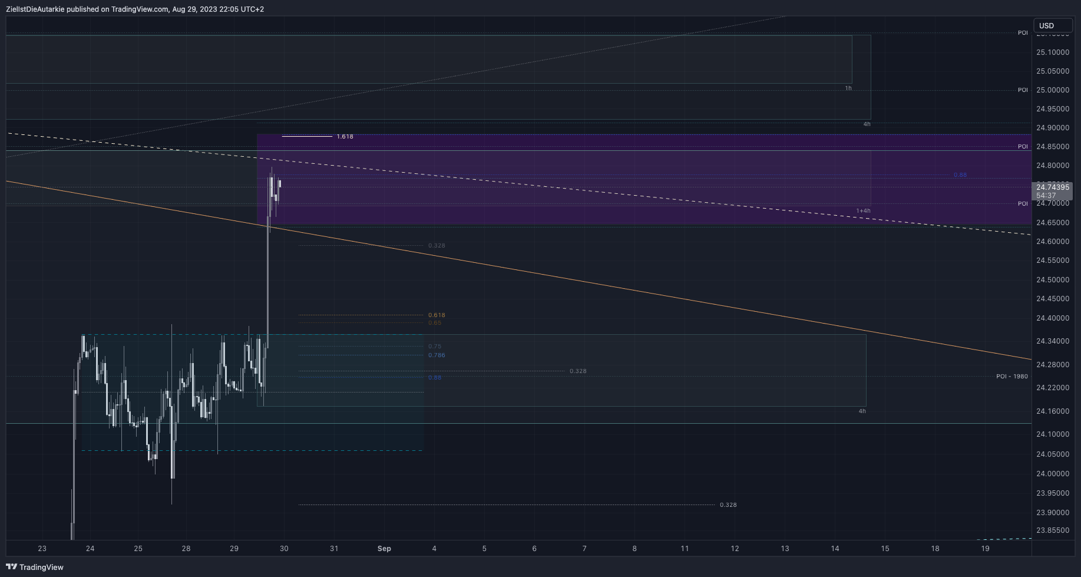Click the 1.618 Fibonacci extension label
Screen dimensions: 1081x577
pos(345,136)
